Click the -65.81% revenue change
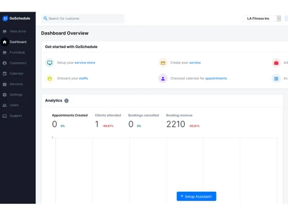The height and width of the screenshot is (216, 288). coord(194,126)
